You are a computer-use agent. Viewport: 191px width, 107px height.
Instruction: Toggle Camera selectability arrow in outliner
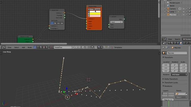tap(187, 9)
